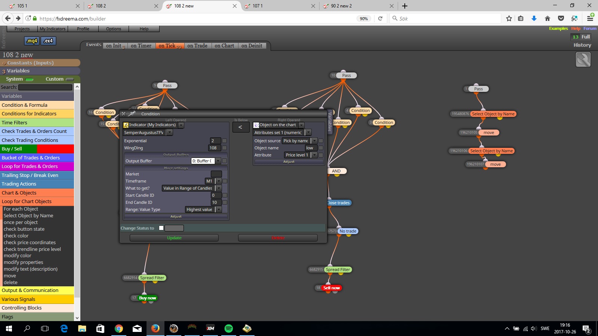Image resolution: width=598 pixels, height=336 pixels.
Task: Open the Forum link
Action: (590, 28)
